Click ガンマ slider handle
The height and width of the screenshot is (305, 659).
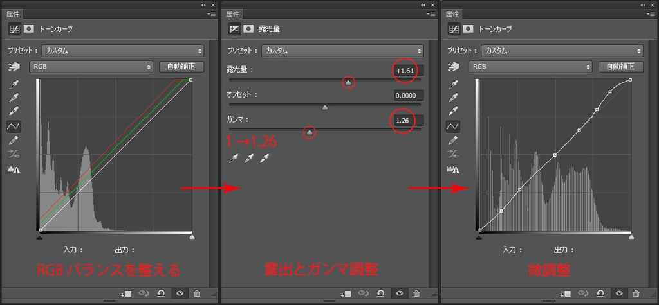pos(310,132)
